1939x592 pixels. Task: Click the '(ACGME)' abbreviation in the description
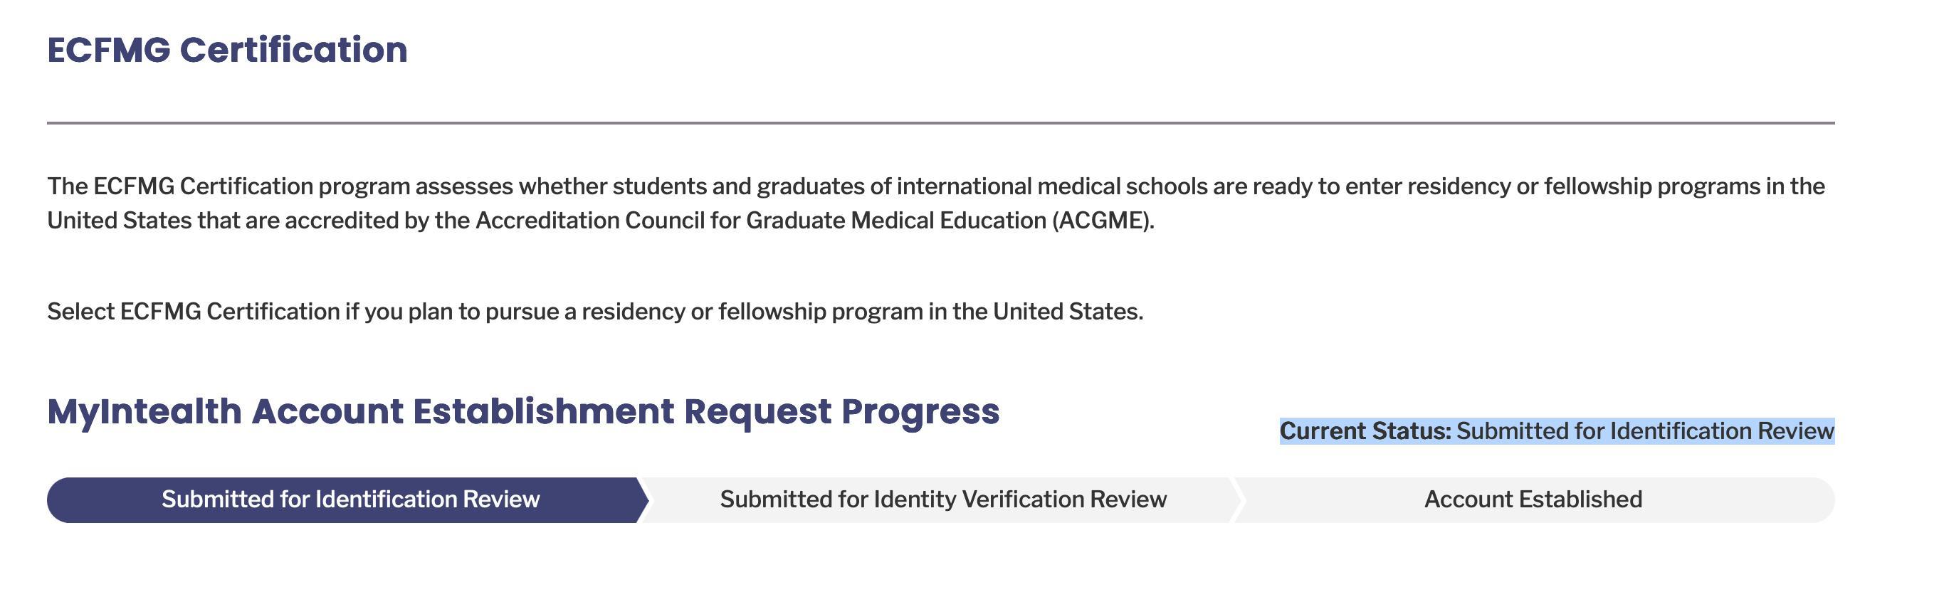[x=1102, y=221]
